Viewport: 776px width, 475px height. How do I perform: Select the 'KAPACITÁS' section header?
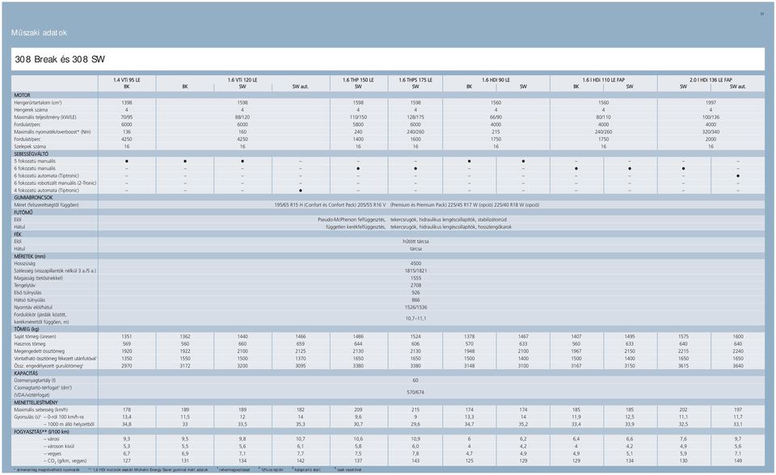click(x=26, y=373)
